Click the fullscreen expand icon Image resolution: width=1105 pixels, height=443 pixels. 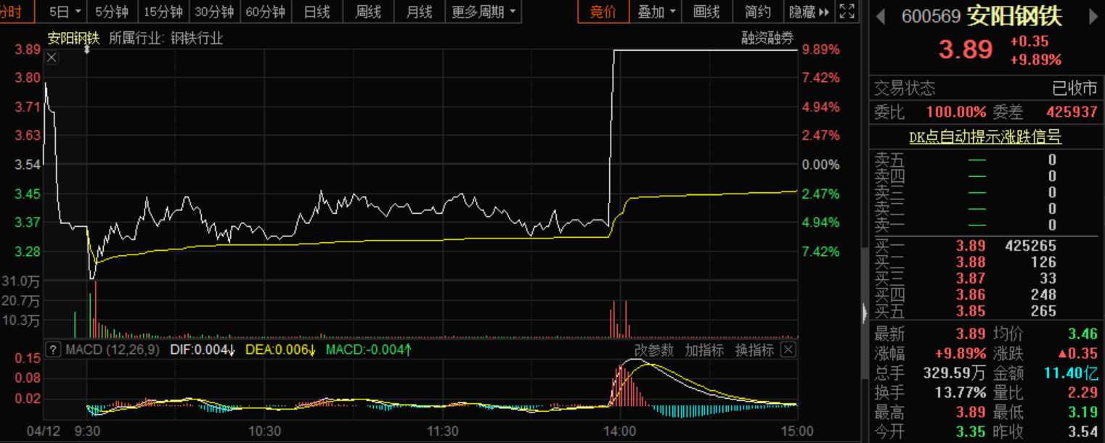pyautogui.click(x=847, y=12)
